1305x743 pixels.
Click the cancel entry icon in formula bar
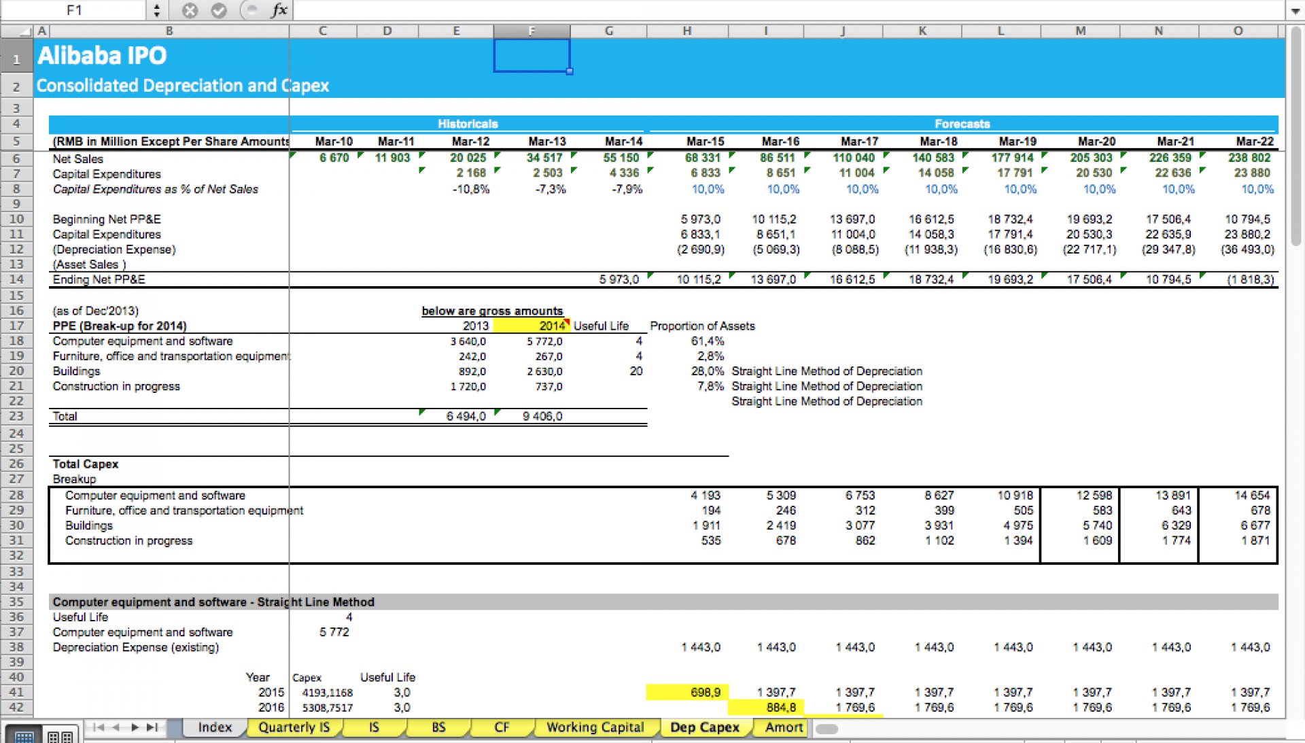[x=190, y=10]
